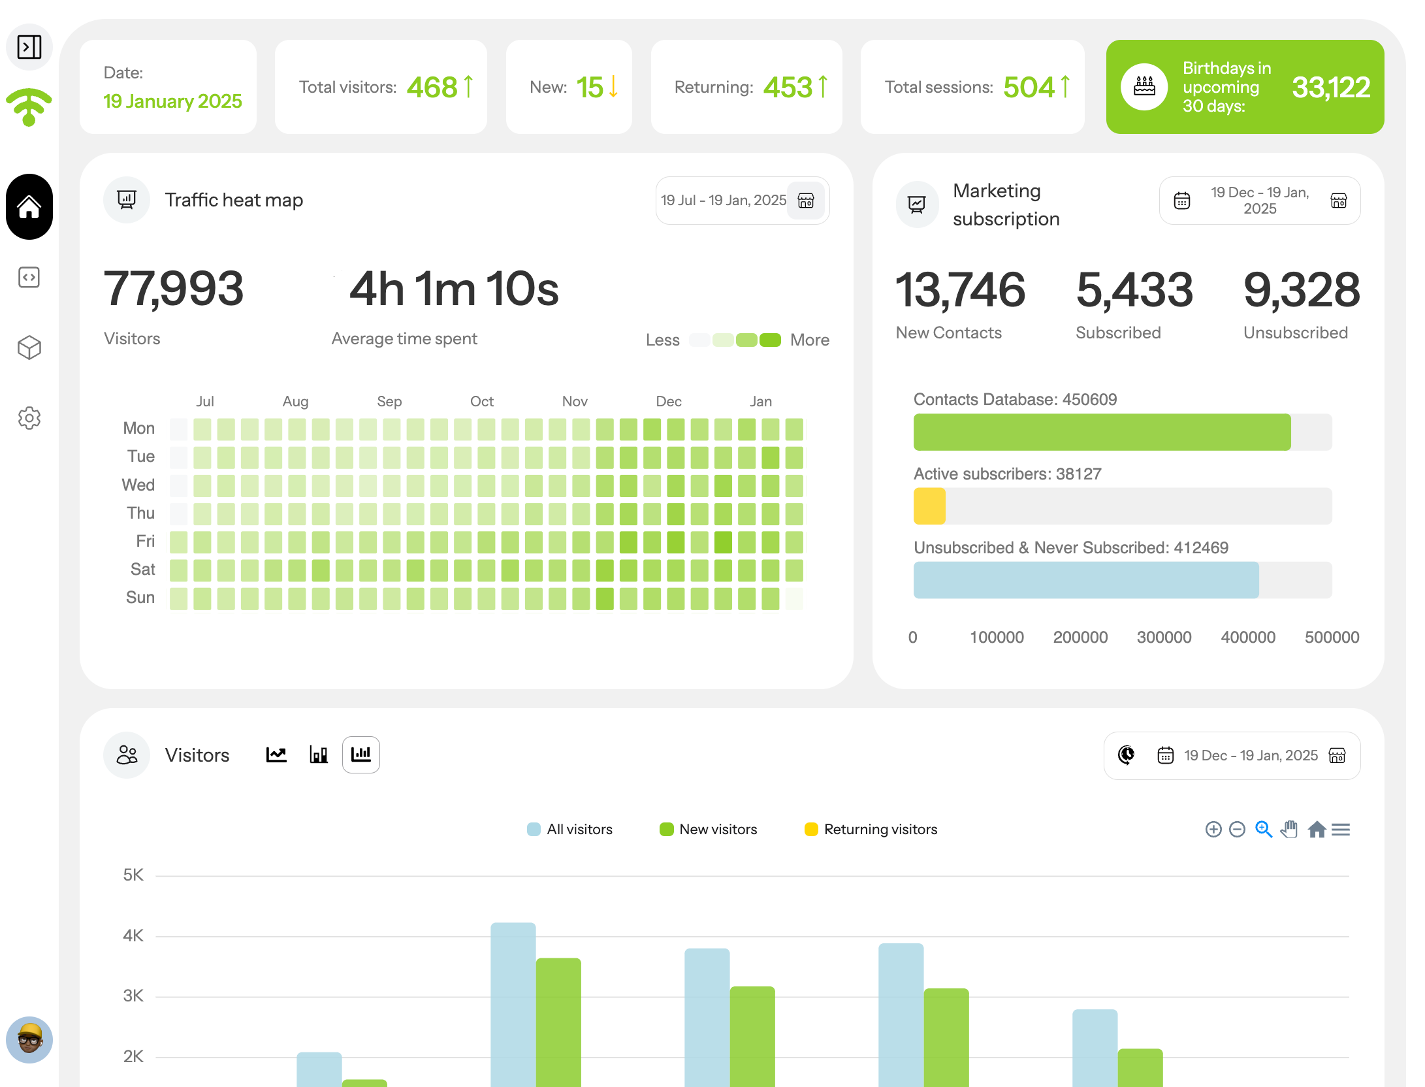Switch Visitors chart to line view
The image size is (1425, 1087).
(276, 755)
